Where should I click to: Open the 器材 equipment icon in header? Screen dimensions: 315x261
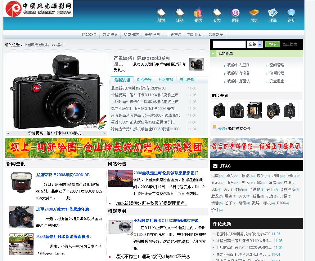point(161,15)
